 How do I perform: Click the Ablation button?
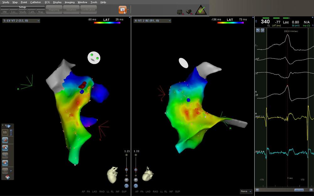click(71, 10)
